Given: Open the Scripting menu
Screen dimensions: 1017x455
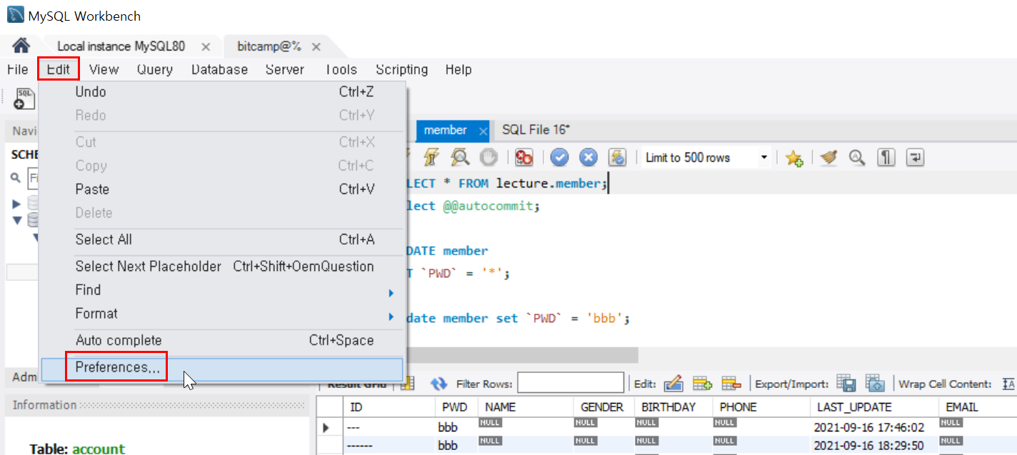Looking at the screenshot, I should pos(402,69).
